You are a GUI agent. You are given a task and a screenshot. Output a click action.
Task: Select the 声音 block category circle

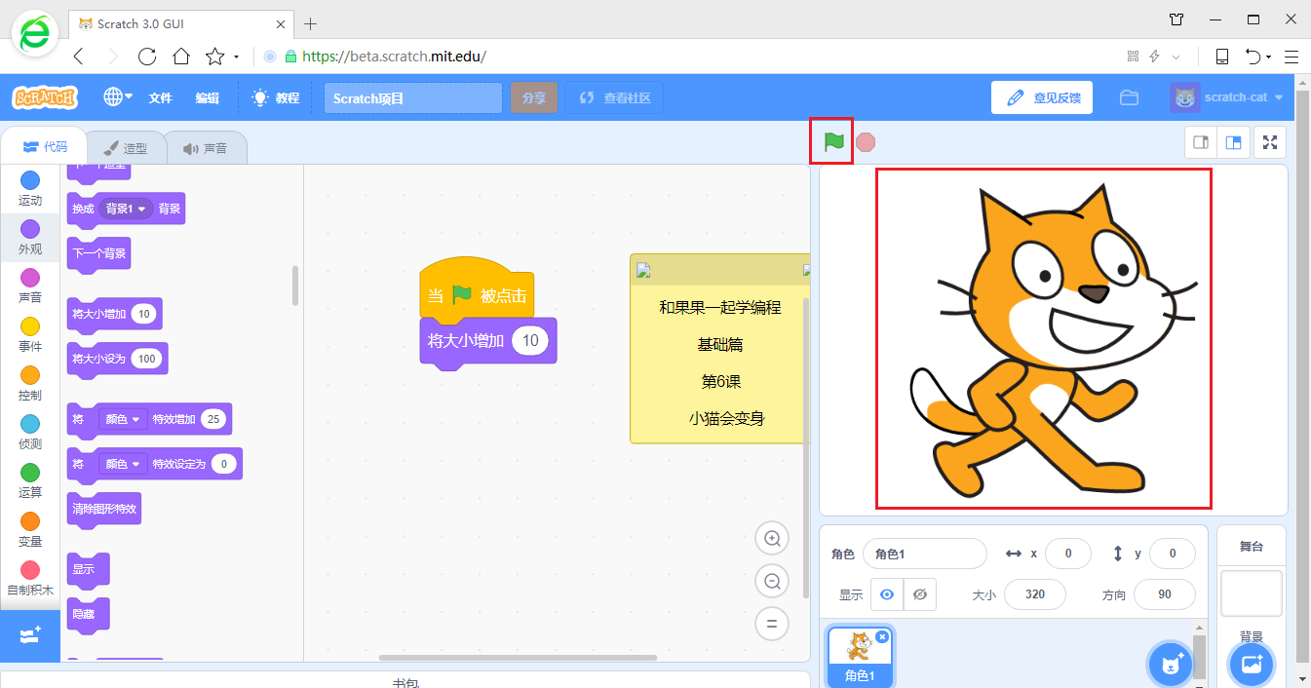(30, 278)
